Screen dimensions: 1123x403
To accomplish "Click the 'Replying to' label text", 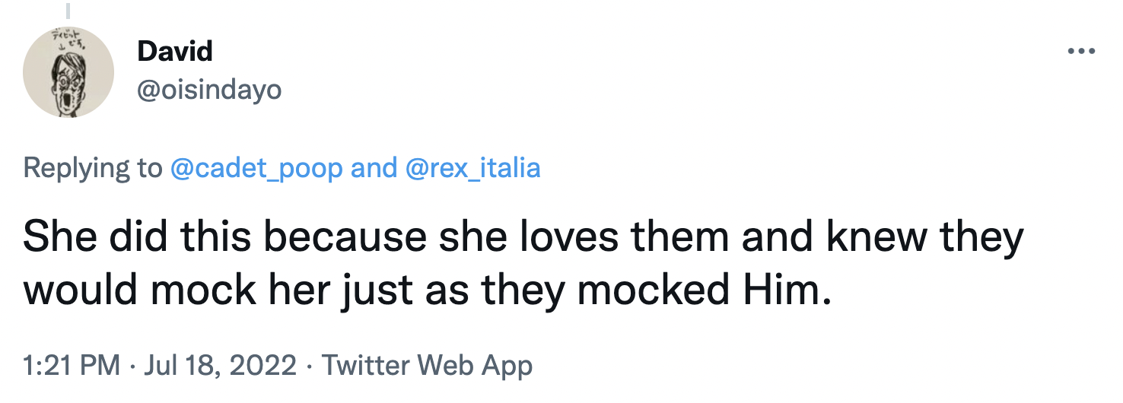I will click(93, 167).
